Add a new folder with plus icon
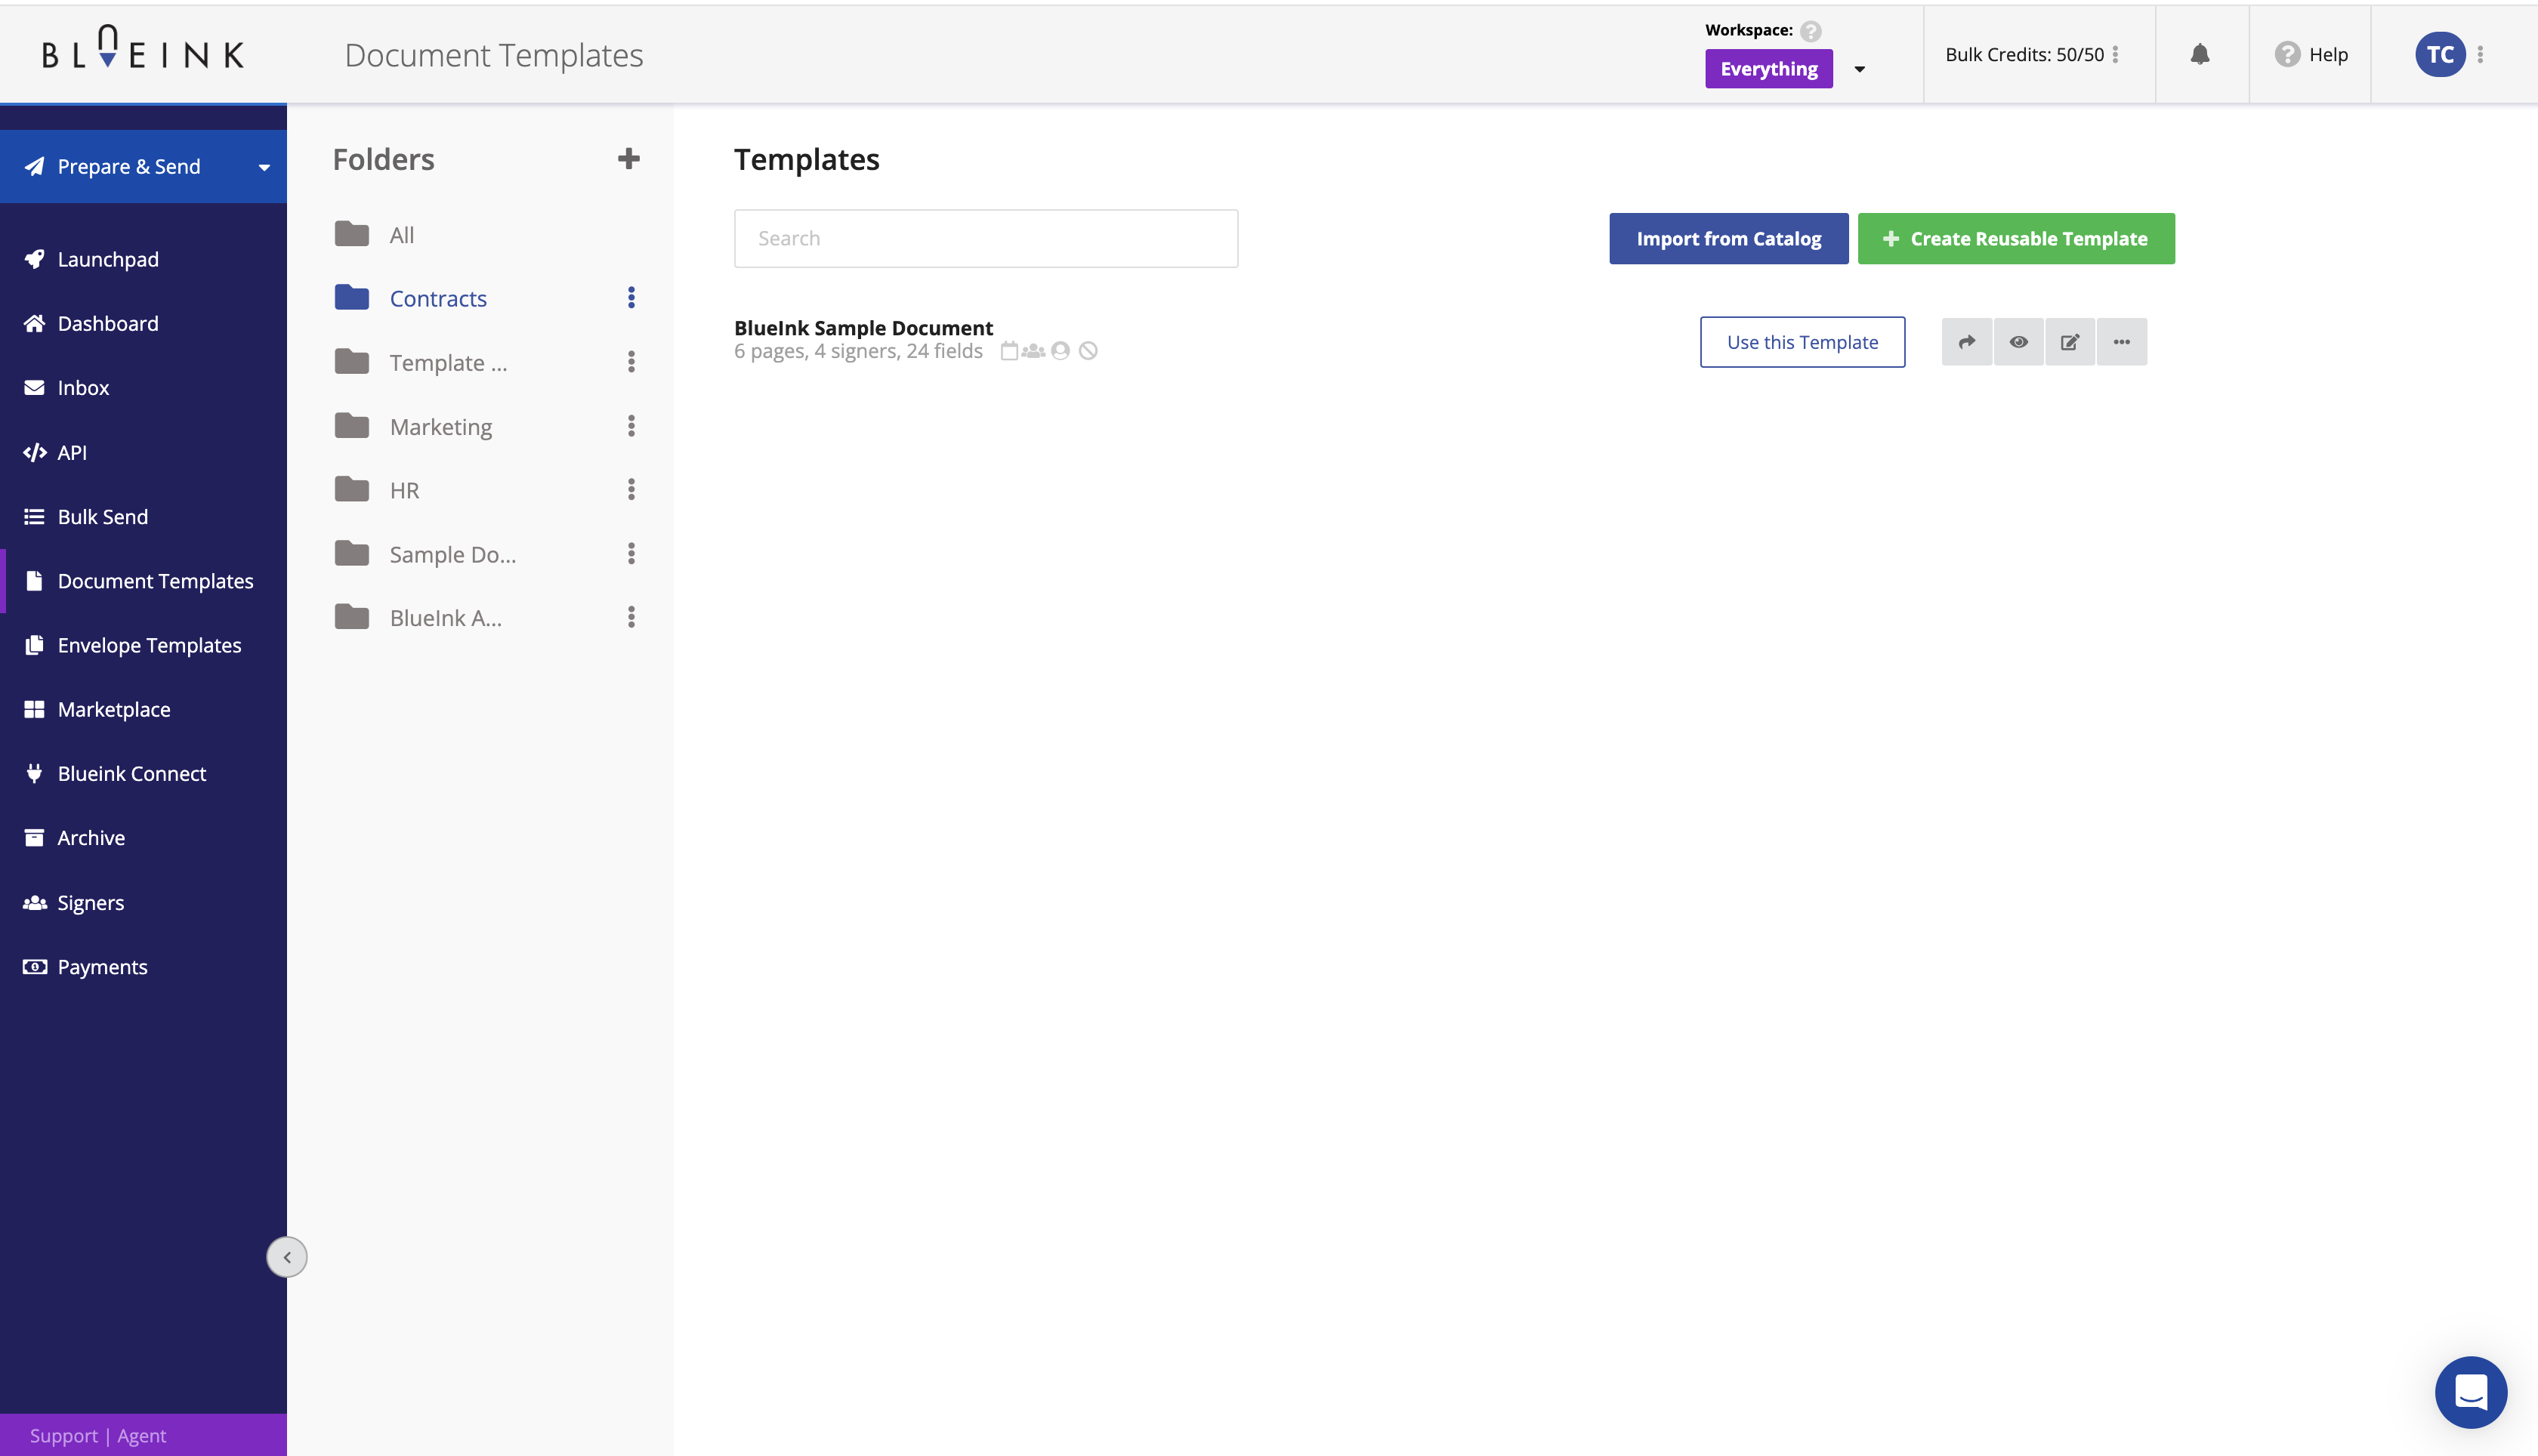 pos(628,158)
